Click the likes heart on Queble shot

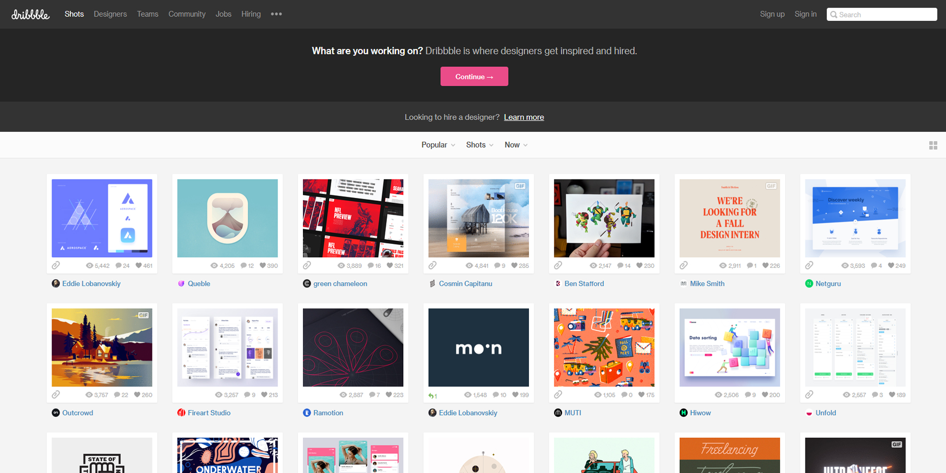(263, 266)
